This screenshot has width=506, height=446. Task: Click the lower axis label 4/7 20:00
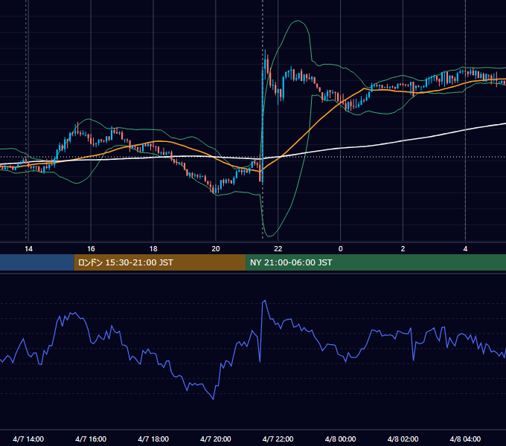click(216, 439)
